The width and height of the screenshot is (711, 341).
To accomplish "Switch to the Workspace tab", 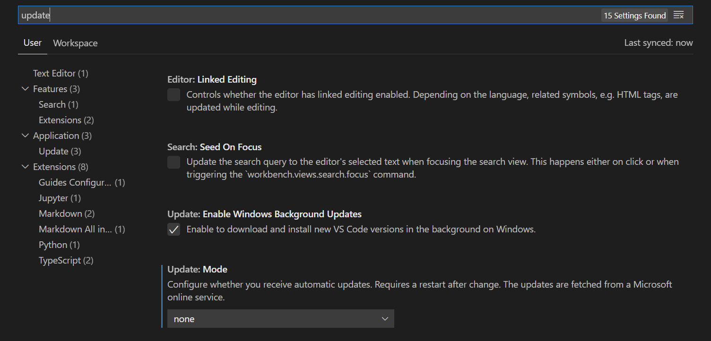I will tap(75, 43).
